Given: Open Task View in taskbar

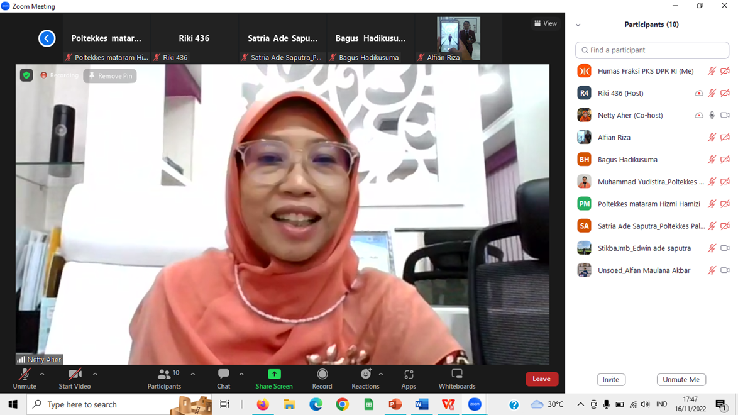Looking at the screenshot, I should (x=224, y=405).
